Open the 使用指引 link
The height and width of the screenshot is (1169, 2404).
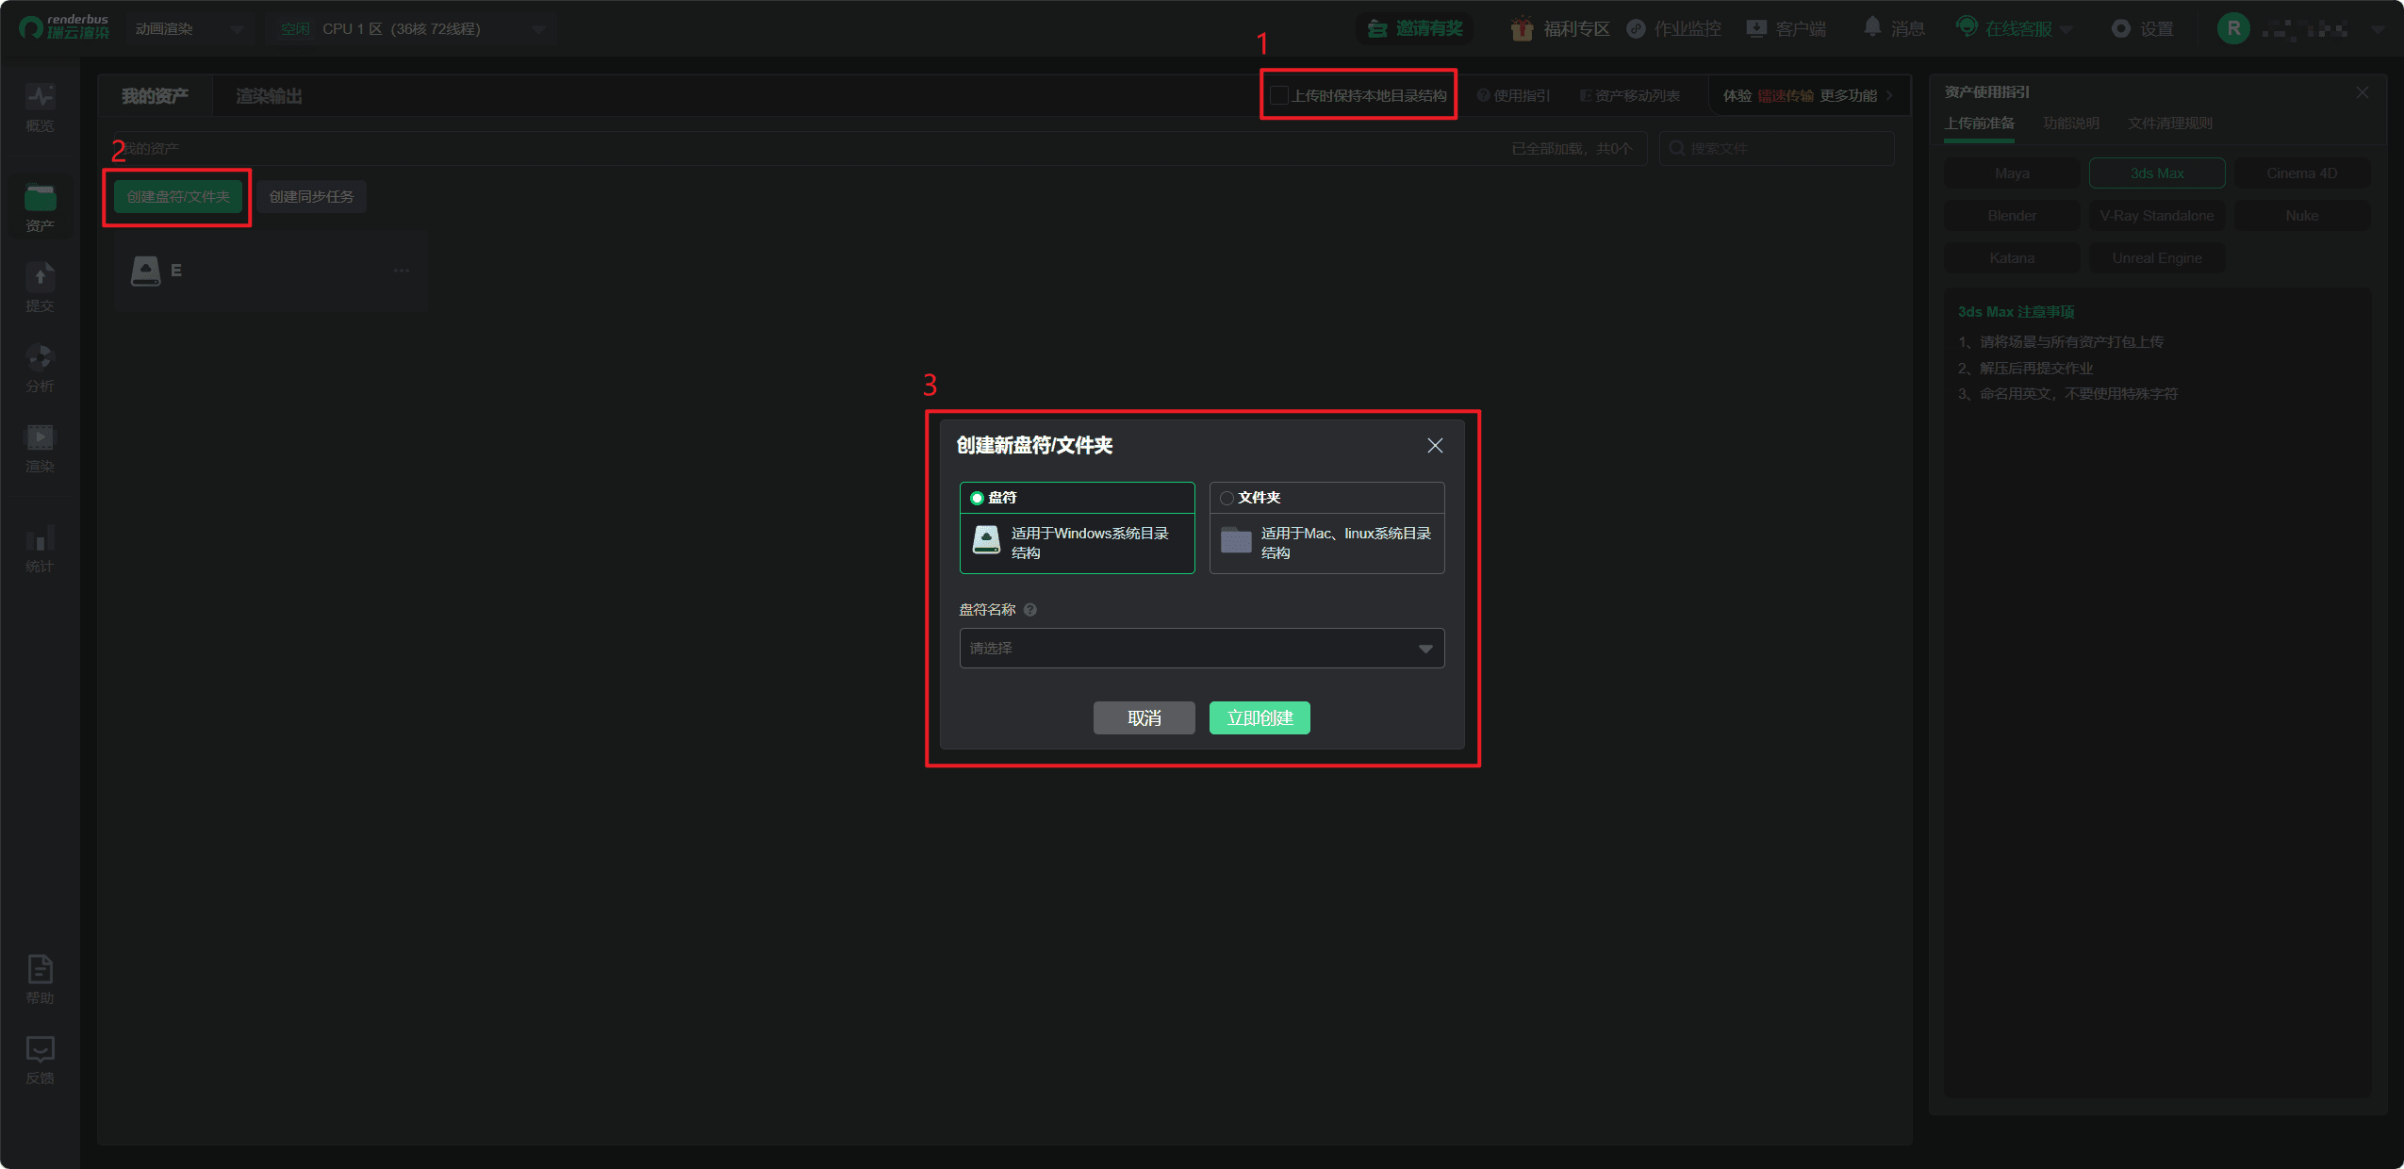coord(1513,95)
